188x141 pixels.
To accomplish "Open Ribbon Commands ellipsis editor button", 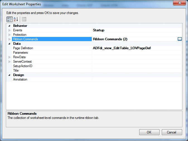I will tap(180, 39).
